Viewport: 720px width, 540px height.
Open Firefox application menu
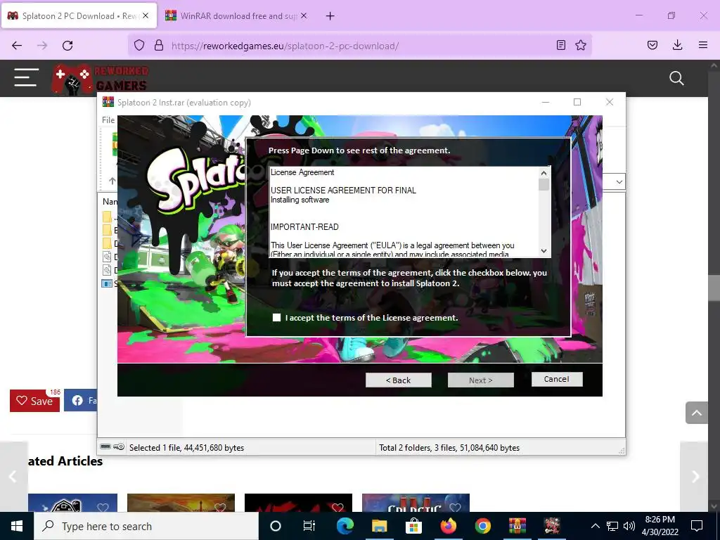coord(703,46)
